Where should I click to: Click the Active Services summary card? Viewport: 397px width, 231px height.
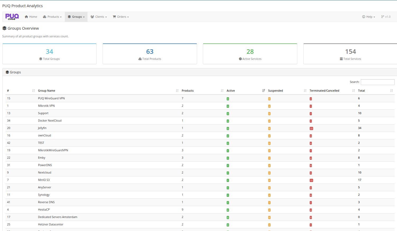(250, 54)
